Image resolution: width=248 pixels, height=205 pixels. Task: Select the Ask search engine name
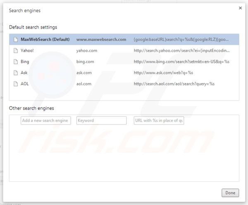(24, 72)
